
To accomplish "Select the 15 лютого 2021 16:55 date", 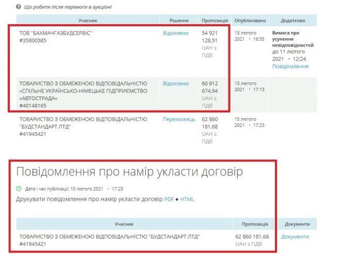I will point(249,36).
